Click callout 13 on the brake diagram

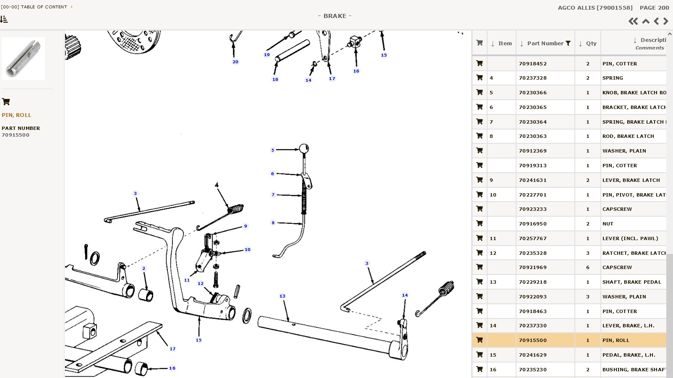282,296
